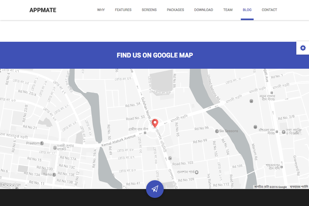The height and width of the screenshot is (206, 309).
Task: Select the red location pin on the map
Action: [x=155, y=124]
